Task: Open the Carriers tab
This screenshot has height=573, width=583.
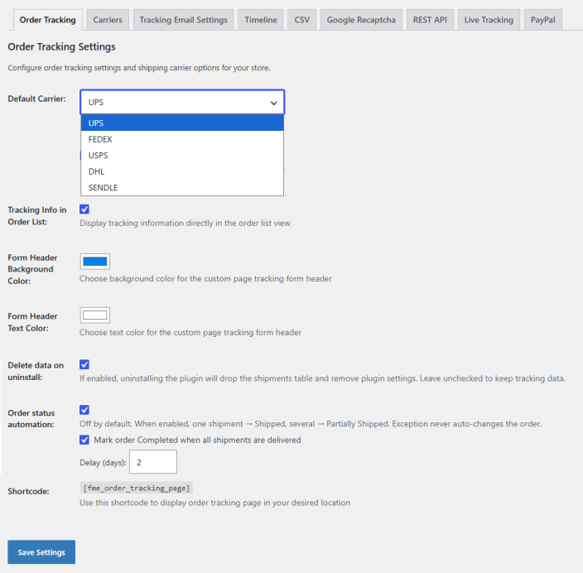Action: tap(108, 20)
